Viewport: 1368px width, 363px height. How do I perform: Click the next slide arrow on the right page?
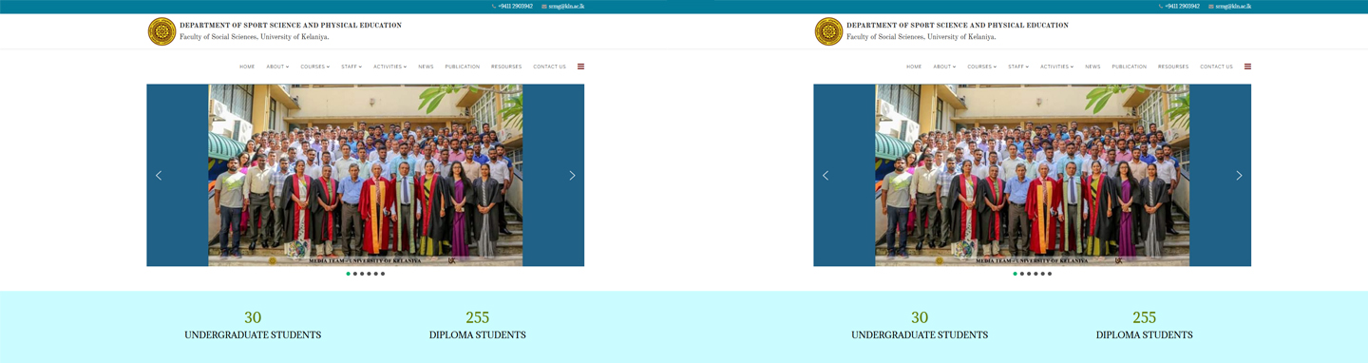tap(1239, 175)
